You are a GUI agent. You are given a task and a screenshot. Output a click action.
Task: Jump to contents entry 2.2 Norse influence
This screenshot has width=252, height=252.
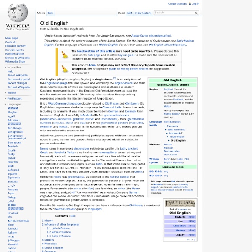59,232
